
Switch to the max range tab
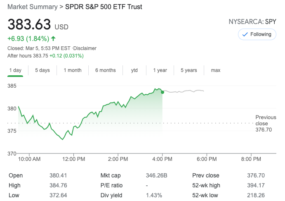(x=216, y=70)
